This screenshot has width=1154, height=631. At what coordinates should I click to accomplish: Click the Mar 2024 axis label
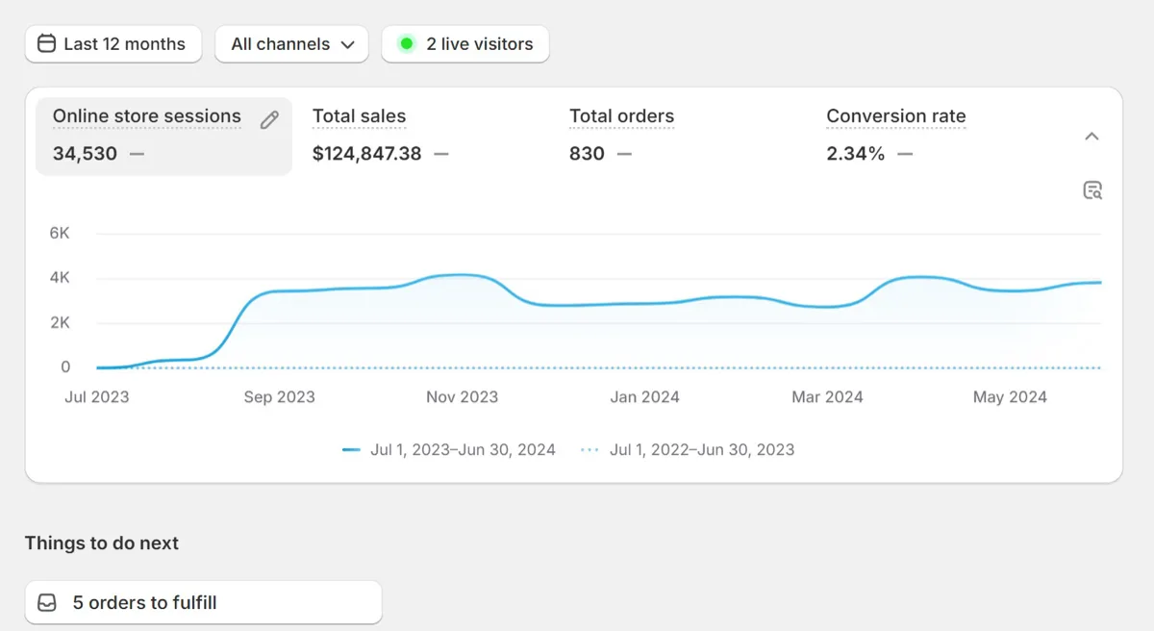(x=827, y=396)
